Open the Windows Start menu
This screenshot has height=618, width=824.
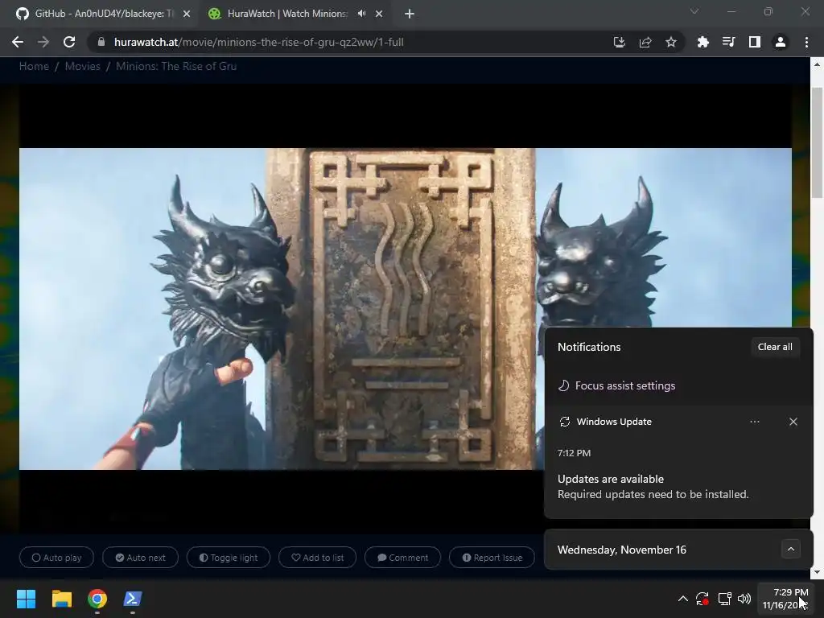[x=27, y=599]
